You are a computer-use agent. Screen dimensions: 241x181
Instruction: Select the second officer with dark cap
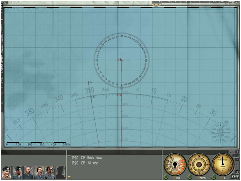18,172
